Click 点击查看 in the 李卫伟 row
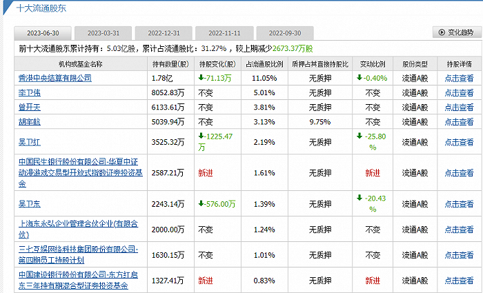The image size is (483, 293). tap(459, 92)
